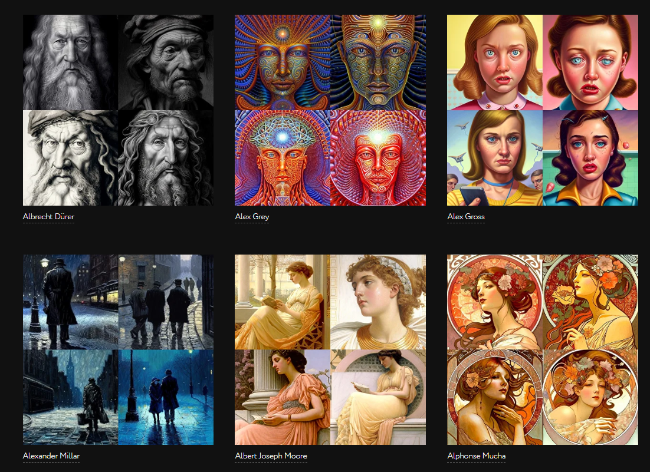Select Dürer white-background sketch of capped man
Viewport: 650px width, 472px height.
pos(70,158)
